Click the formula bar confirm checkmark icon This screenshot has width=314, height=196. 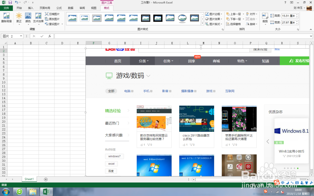(x=42, y=36)
